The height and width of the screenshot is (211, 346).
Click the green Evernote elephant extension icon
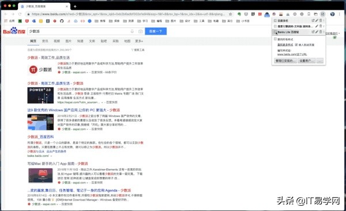tap(239, 14)
